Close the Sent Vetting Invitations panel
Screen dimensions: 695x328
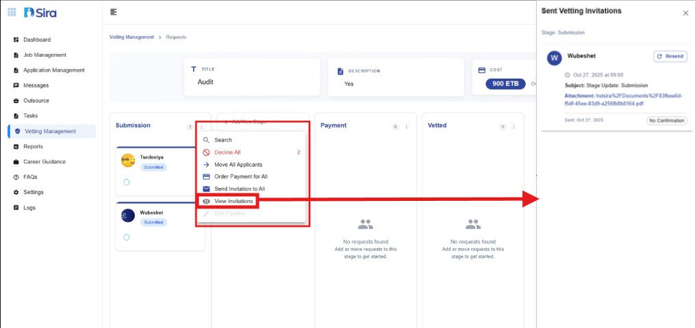pyautogui.click(x=685, y=13)
